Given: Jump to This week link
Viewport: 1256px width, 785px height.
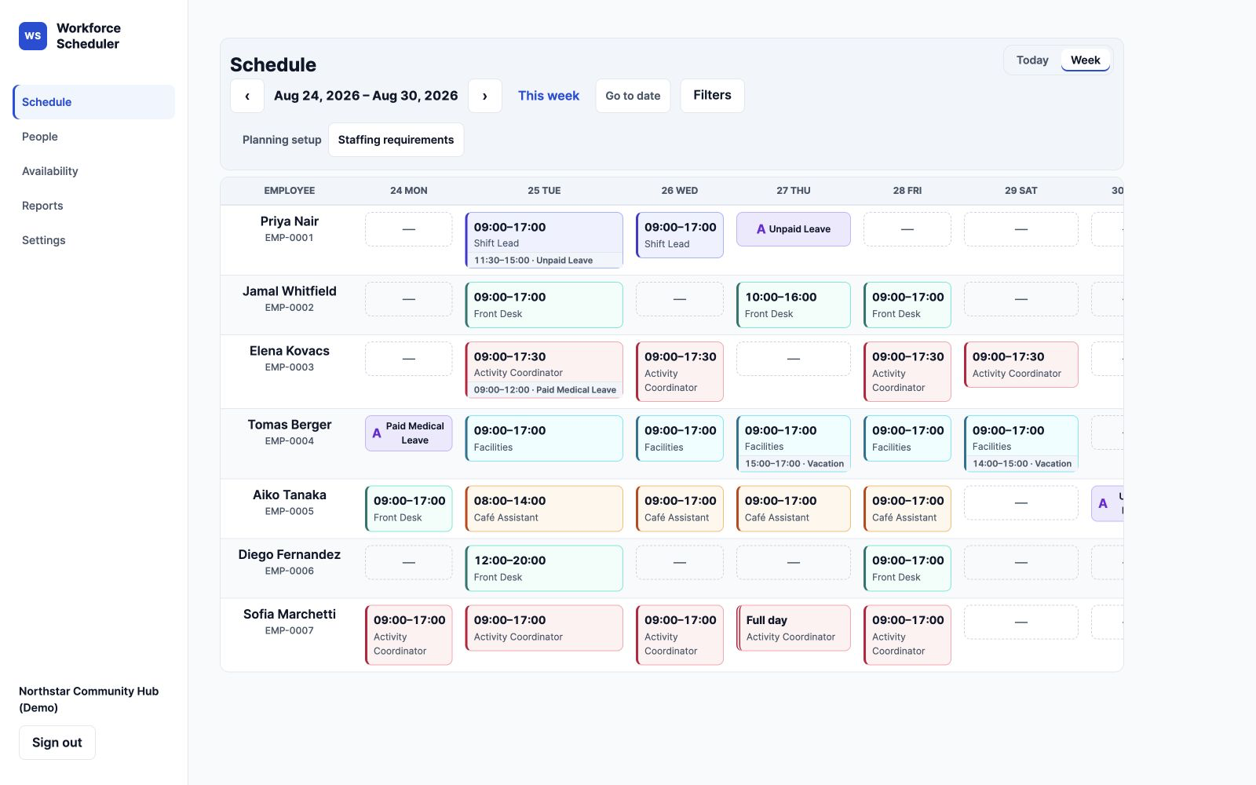Looking at the screenshot, I should 549,96.
